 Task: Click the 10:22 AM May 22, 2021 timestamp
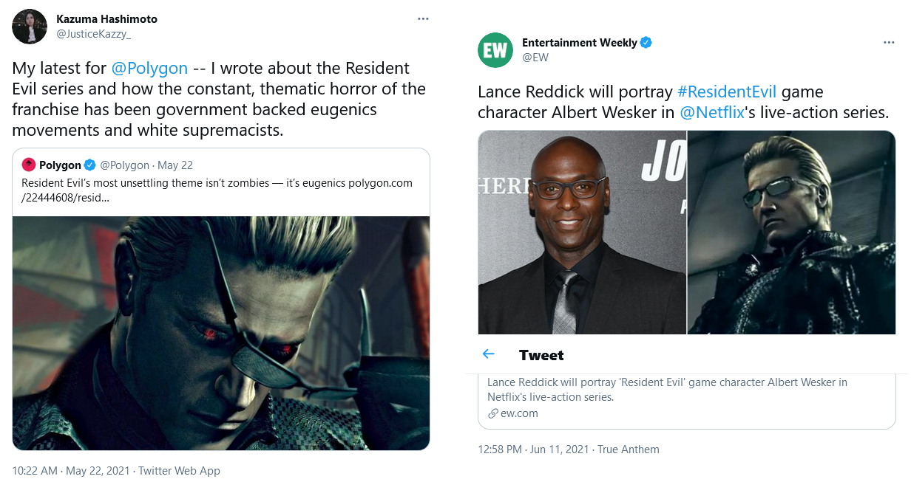[x=71, y=470]
